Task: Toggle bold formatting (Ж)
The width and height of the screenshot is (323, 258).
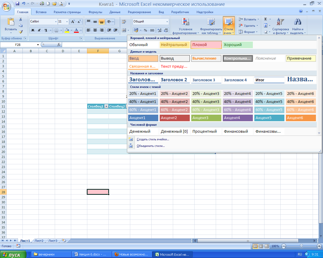Action: pos(33,30)
